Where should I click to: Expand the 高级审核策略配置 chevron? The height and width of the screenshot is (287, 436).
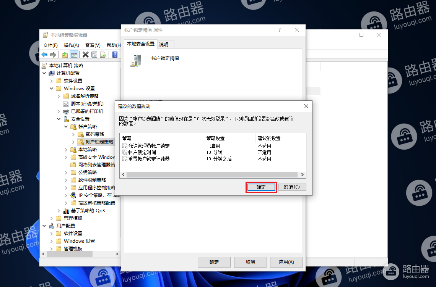click(66, 203)
